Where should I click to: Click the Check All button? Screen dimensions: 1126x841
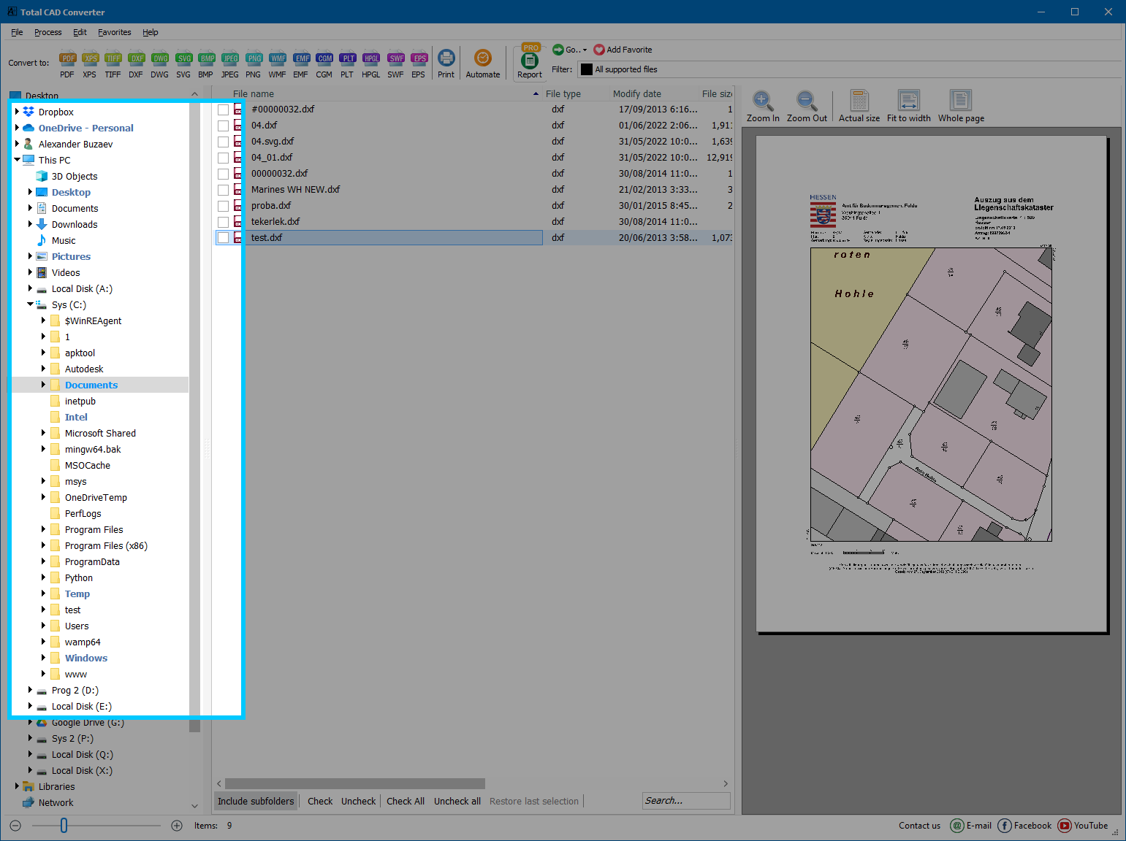coord(405,801)
